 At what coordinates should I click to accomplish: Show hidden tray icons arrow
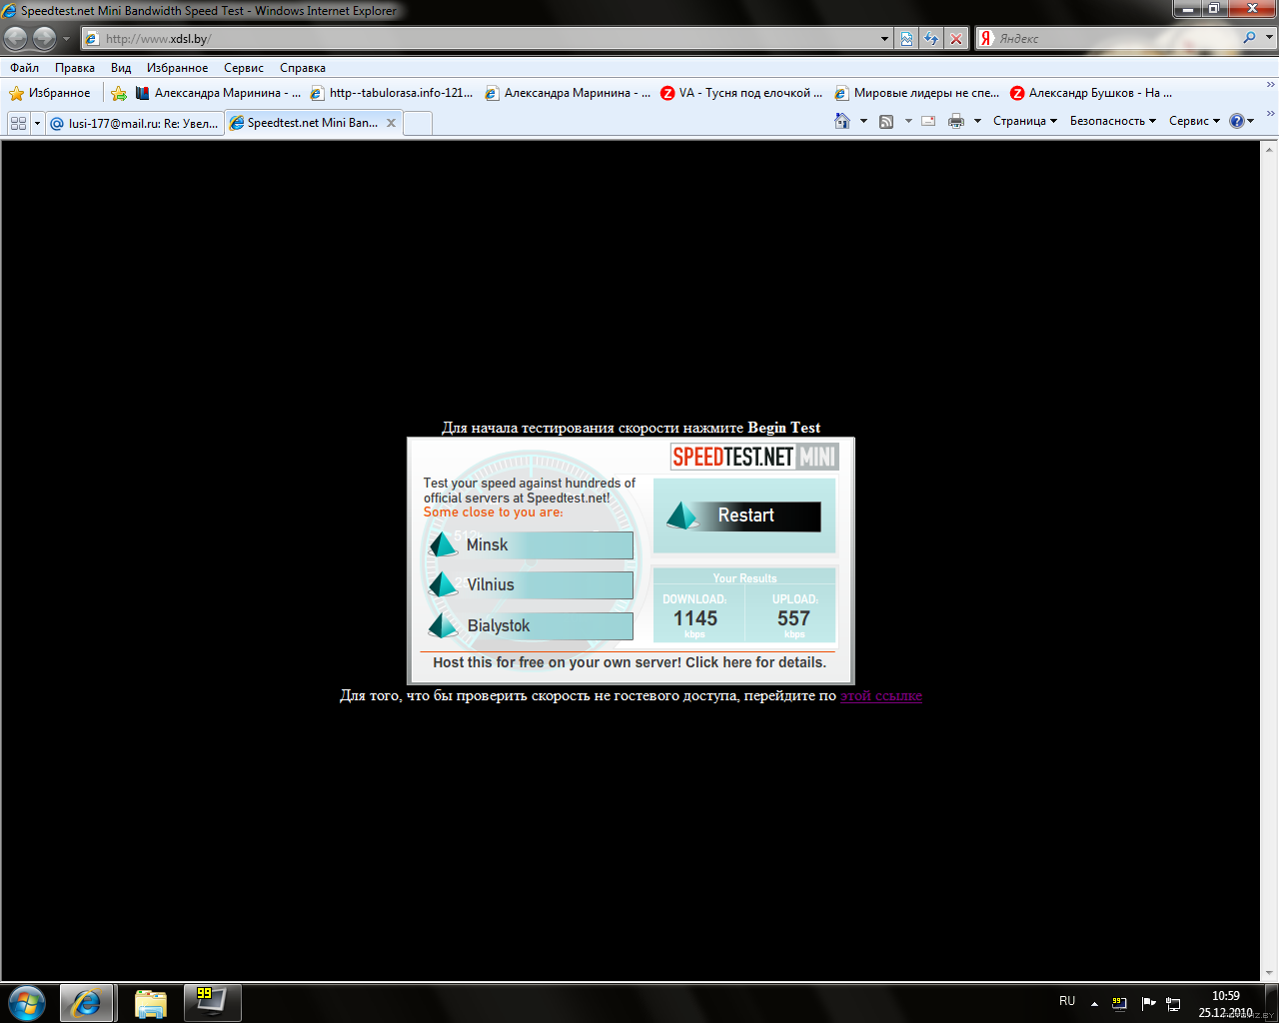(x=1094, y=1004)
